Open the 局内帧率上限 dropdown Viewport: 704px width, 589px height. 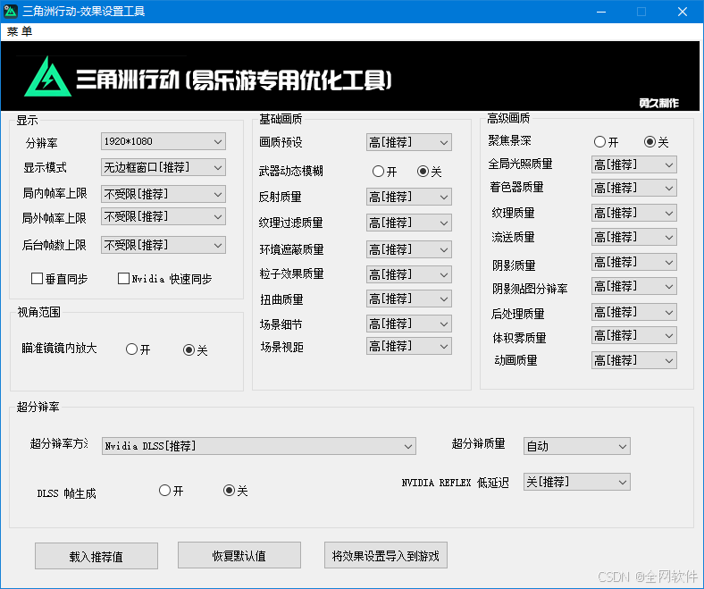pyautogui.click(x=163, y=194)
